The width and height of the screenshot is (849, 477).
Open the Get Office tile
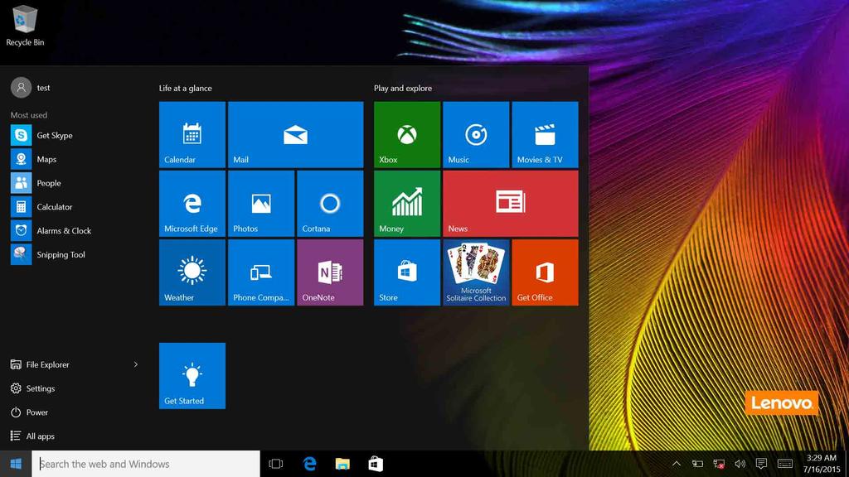tap(546, 272)
